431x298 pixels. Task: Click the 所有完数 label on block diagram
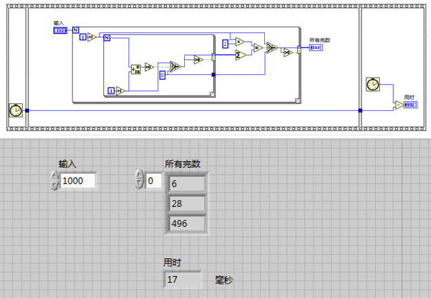(x=320, y=40)
